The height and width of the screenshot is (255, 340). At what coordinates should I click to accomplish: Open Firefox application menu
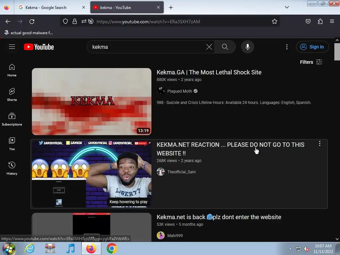332,22
